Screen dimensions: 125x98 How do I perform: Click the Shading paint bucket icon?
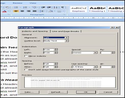51,11
